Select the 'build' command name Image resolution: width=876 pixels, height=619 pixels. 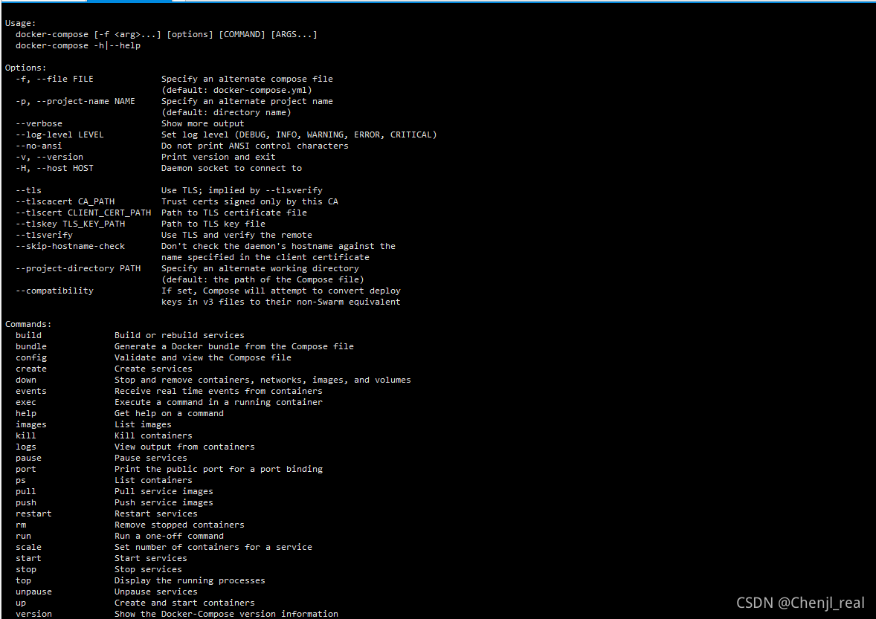click(x=28, y=336)
